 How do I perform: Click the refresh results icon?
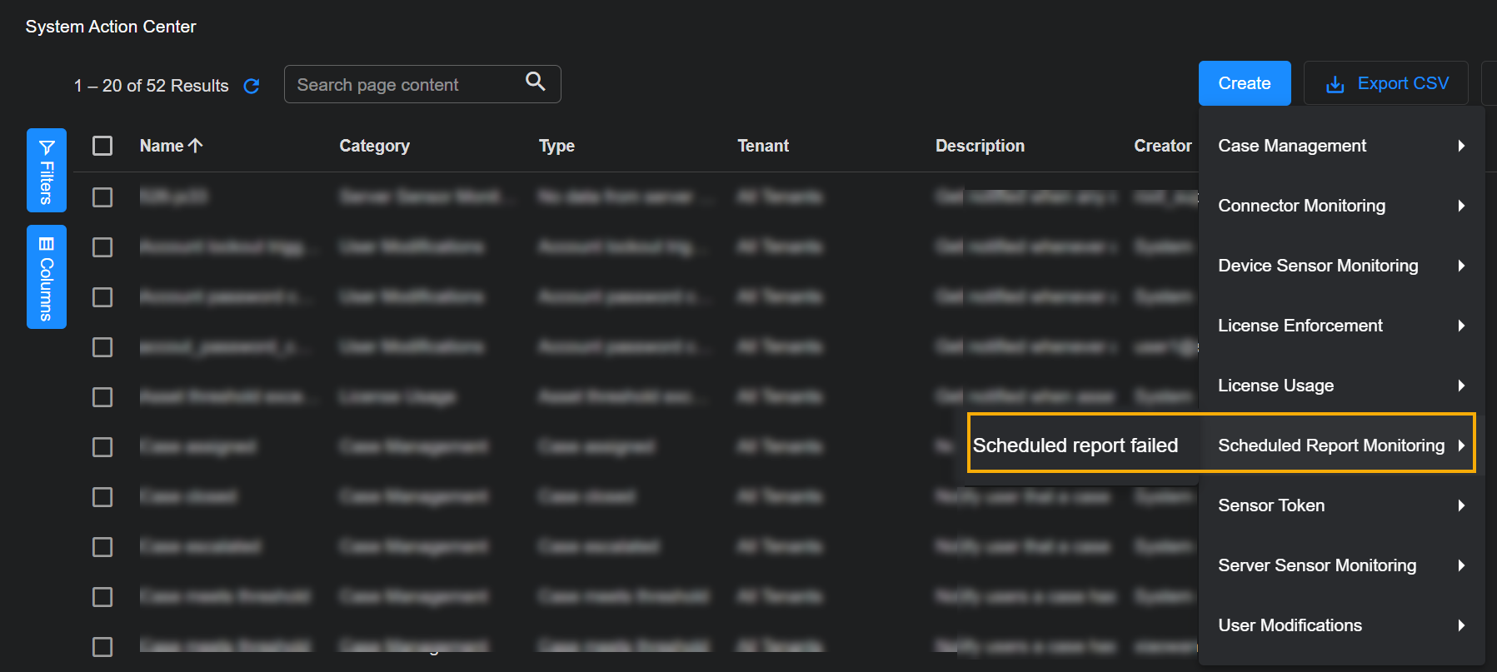pyautogui.click(x=252, y=86)
